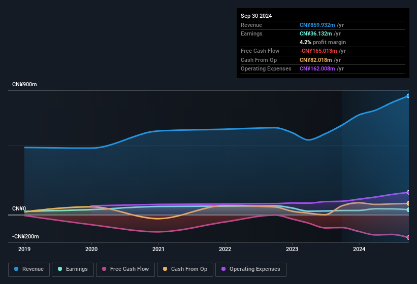The height and width of the screenshot is (284, 417).
Task: Click the Operating Expenses label in tooltip
Action: 266,69
